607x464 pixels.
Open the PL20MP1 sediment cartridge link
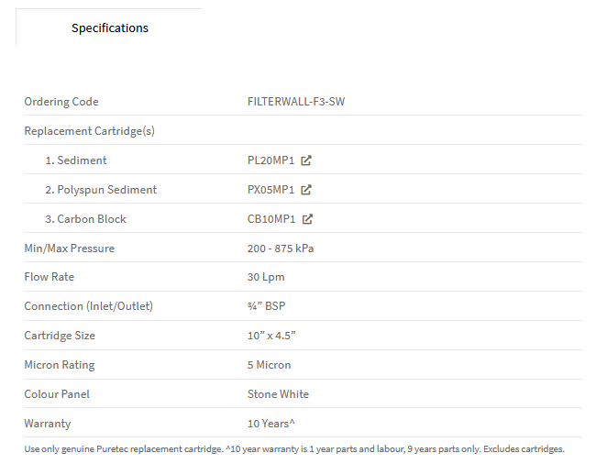(x=271, y=160)
